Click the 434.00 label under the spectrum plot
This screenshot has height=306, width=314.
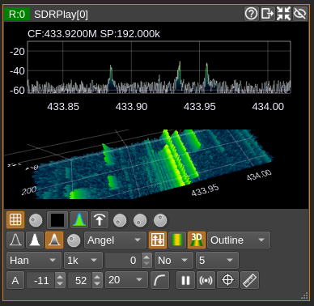268,107
